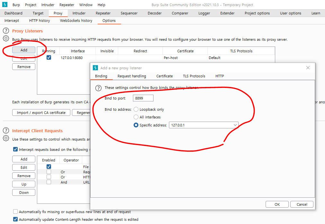Move intercept rule Up
This screenshot has width=325, height=224.
point(24,184)
